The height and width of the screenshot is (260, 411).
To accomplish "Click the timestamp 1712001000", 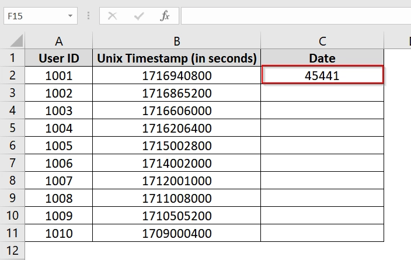I will click(x=177, y=181).
